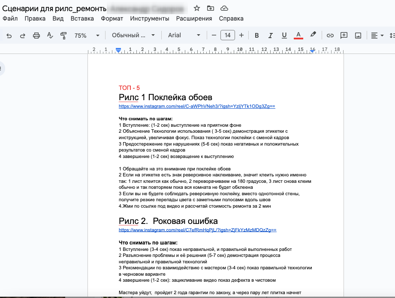Insert an image via toolbar icon

coord(358,36)
